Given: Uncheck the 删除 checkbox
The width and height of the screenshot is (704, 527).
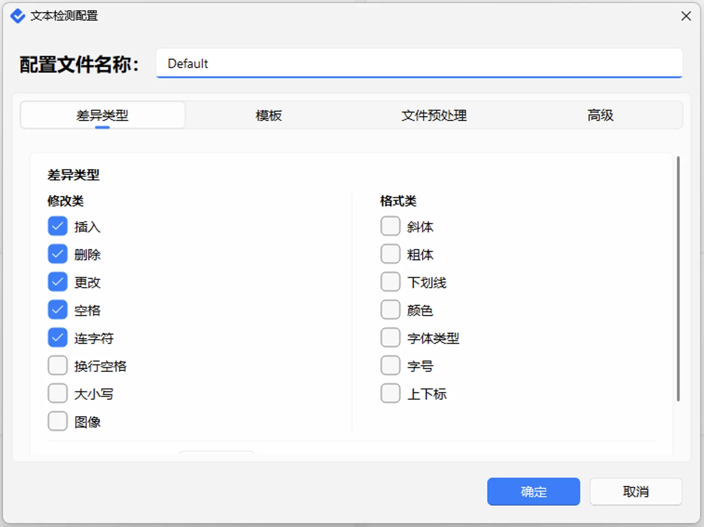Looking at the screenshot, I should tap(58, 254).
